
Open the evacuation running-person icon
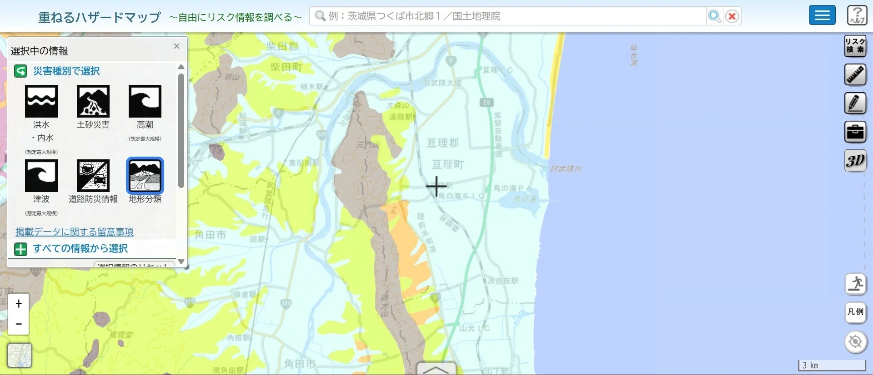856,284
